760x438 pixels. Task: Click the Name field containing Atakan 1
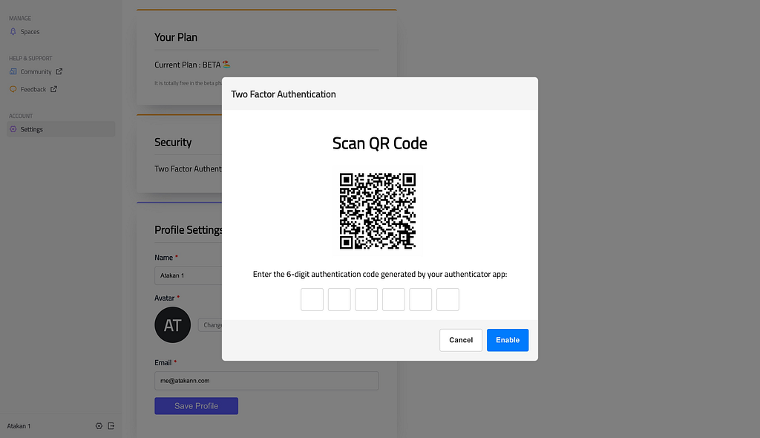pyautogui.click(x=189, y=275)
